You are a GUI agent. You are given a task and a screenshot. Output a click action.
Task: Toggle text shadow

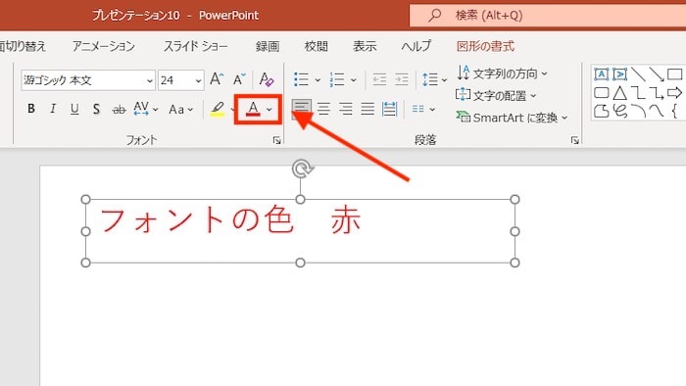click(x=96, y=109)
